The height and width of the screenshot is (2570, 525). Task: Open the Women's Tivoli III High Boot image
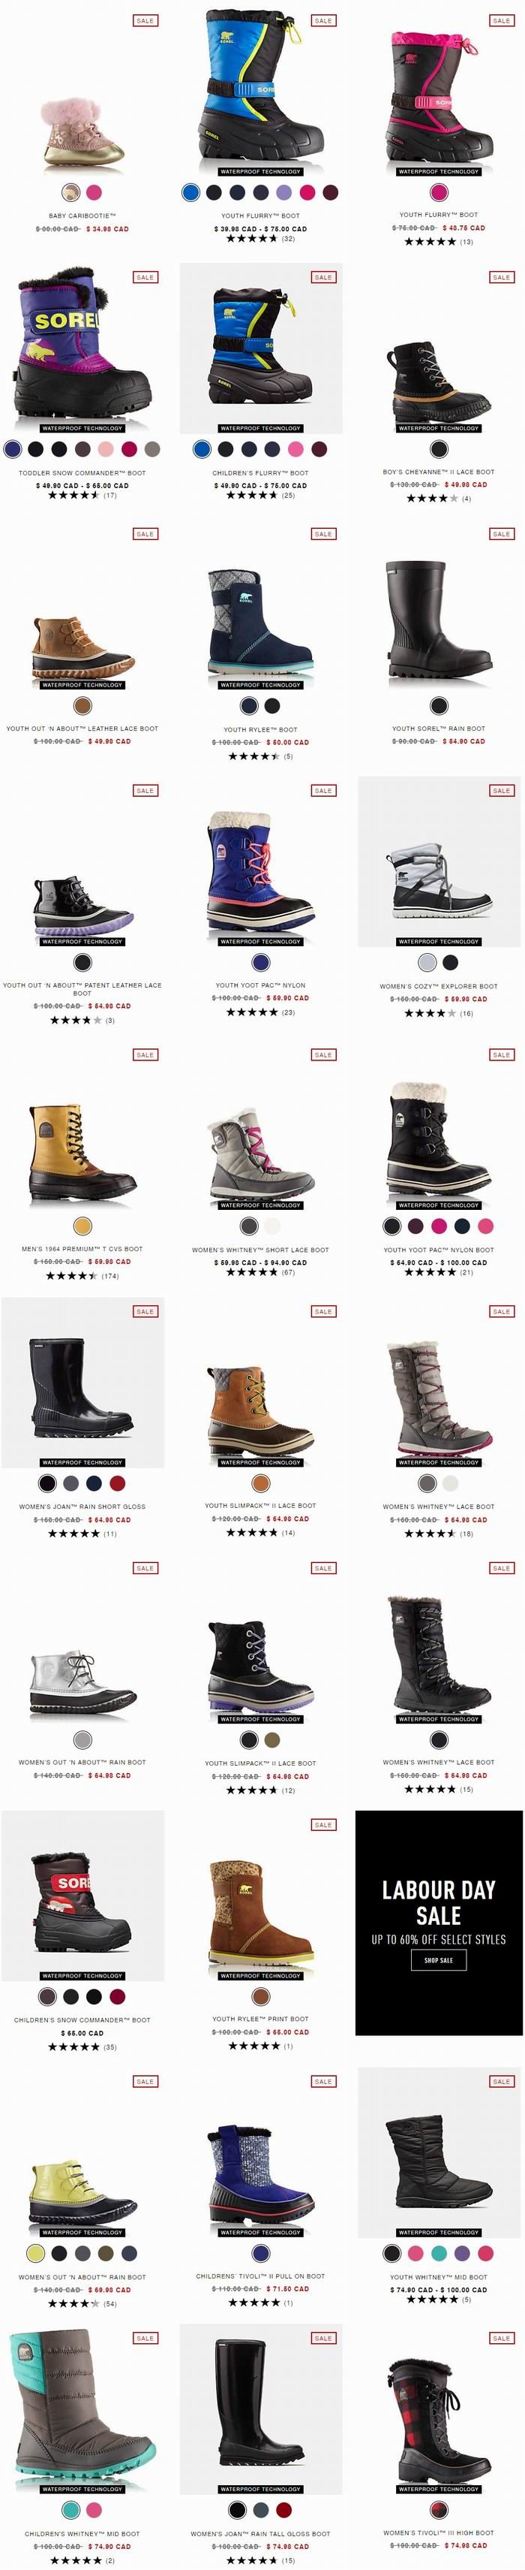[438, 2410]
